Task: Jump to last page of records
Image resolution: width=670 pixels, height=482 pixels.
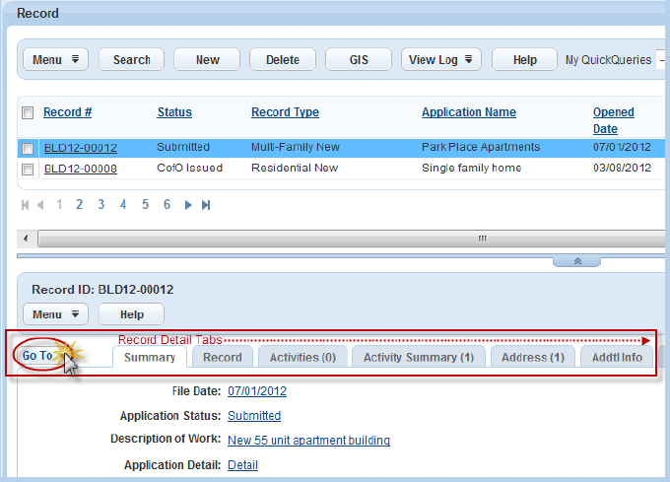Action: click(206, 205)
